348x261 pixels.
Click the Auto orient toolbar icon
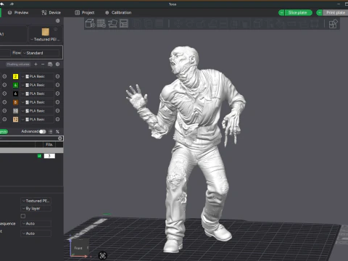tap(112, 23)
